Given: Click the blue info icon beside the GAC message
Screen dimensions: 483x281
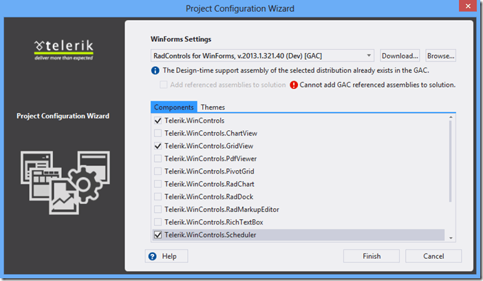Looking at the screenshot, I should click(155, 71).
